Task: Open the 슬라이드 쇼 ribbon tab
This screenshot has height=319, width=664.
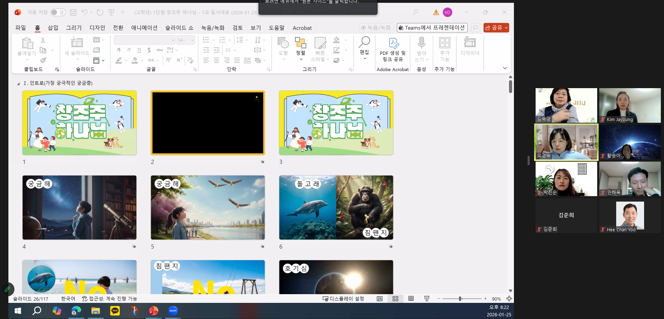Action: pyautogui.click(x=179, y=28)
